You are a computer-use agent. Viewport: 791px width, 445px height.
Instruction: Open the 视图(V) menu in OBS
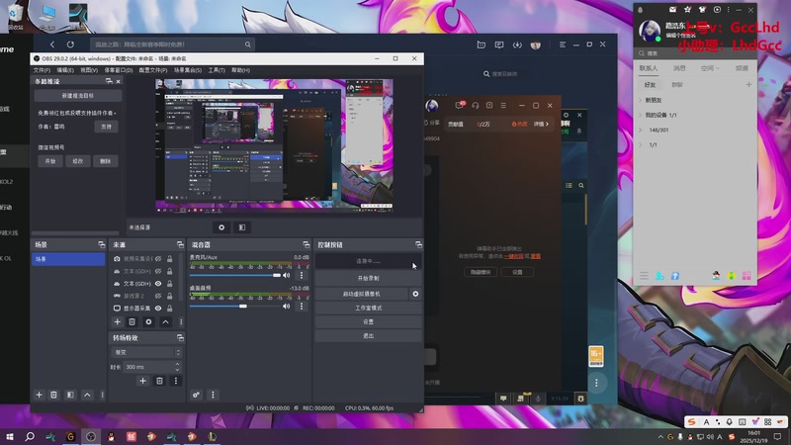[89, 70]
